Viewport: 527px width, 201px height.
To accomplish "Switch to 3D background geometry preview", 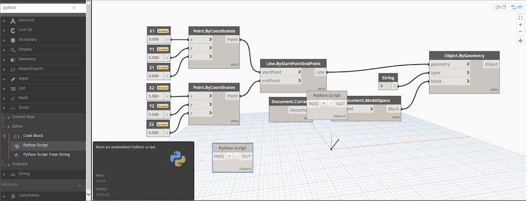I will (x=501, y=7).
